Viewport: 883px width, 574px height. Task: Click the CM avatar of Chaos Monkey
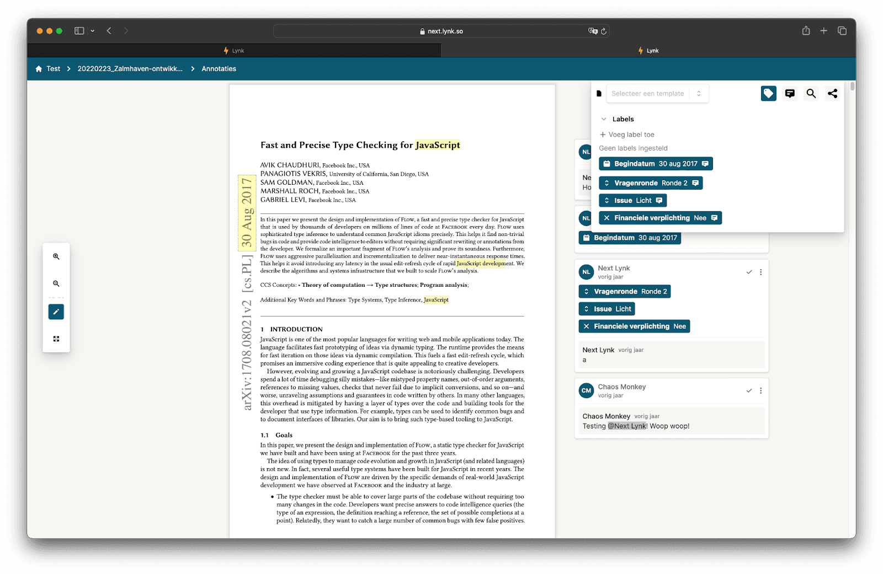(x=586, y=390)
